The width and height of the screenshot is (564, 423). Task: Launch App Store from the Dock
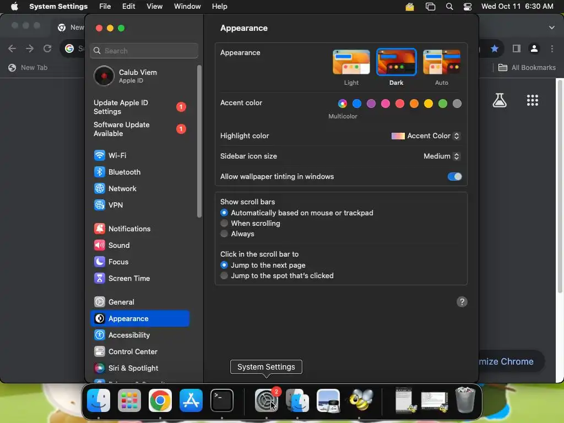[x=191, y=400]
